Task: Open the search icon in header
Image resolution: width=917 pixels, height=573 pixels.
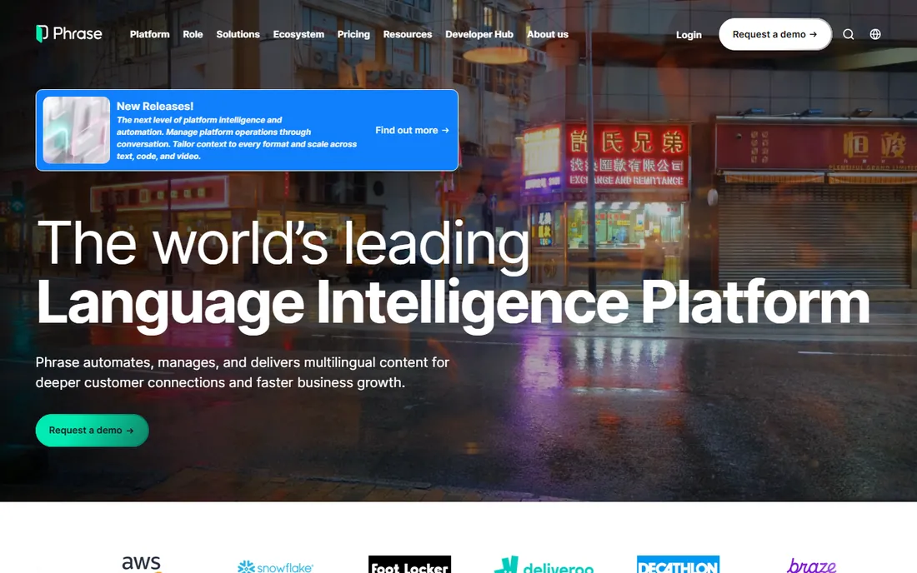Action: coord(848,34)
